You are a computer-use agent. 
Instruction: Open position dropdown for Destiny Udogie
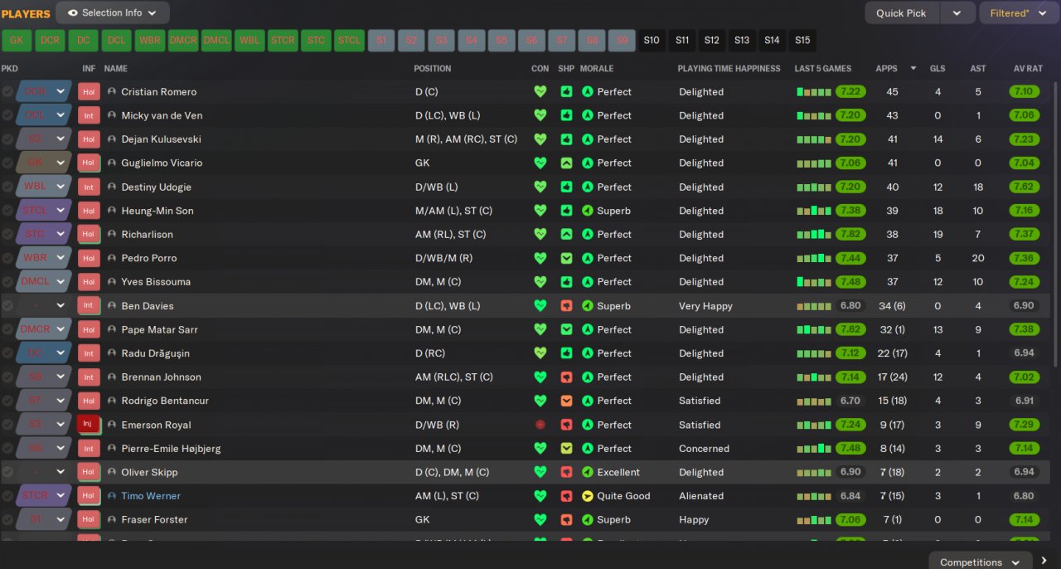(x=61, y=187)
